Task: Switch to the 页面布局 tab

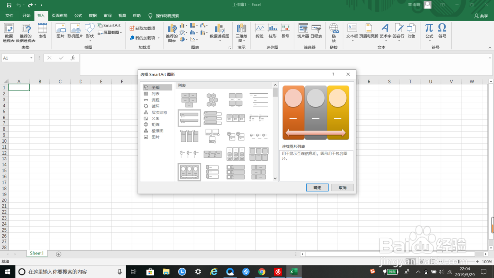Action: tap(60, 16)
